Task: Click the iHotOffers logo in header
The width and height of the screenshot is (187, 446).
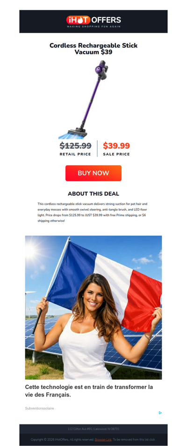Action: (x=93, y=22)
